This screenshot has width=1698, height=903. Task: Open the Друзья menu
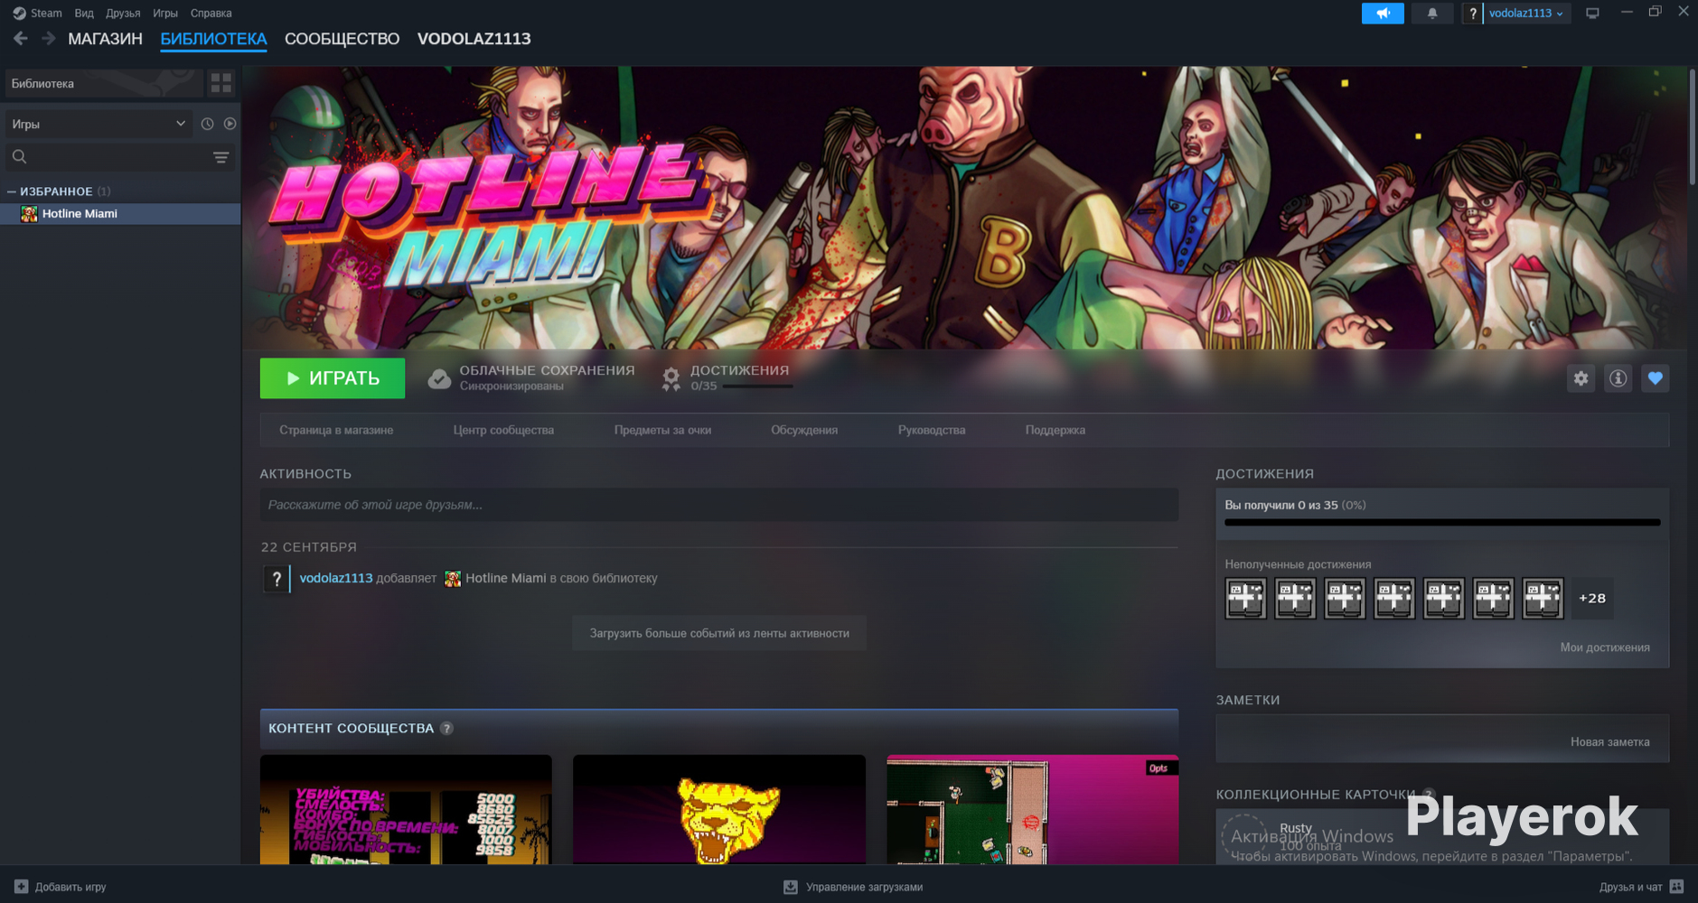coord(123,14)
